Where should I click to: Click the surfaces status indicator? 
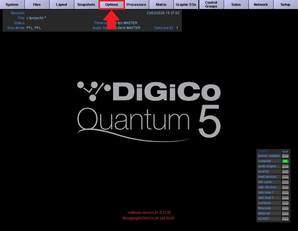[285, 203]
